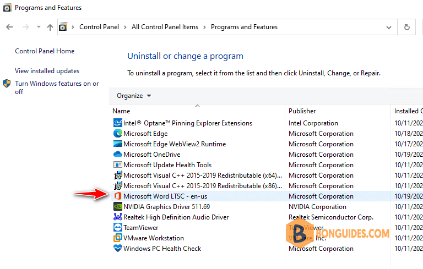
Task: Select Microsoft Update Health Tools entry
Action: (167, 165)
